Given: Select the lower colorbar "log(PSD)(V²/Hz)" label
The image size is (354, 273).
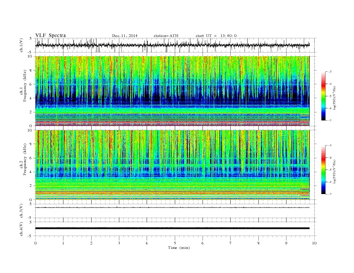Looking at the screenshot, I should coord(334,171).
